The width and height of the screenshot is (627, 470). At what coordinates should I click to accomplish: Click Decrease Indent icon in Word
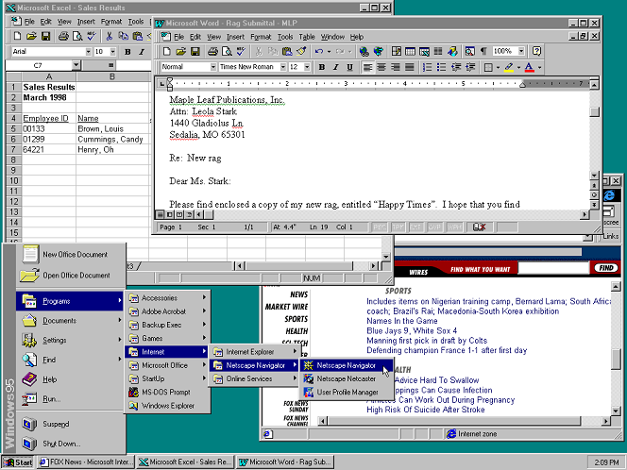(x=456, y=67)
